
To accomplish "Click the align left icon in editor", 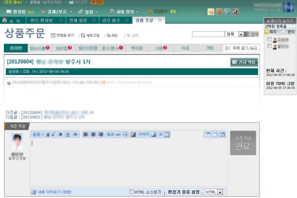I will point(86,134).
